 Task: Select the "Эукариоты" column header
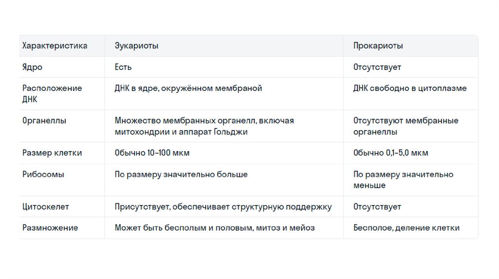click(x=136, y=46)
